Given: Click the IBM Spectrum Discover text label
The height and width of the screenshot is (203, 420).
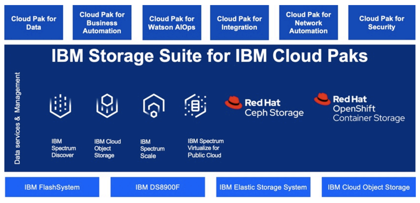Looking at the screenshot, I should click(x=64, y=148).
